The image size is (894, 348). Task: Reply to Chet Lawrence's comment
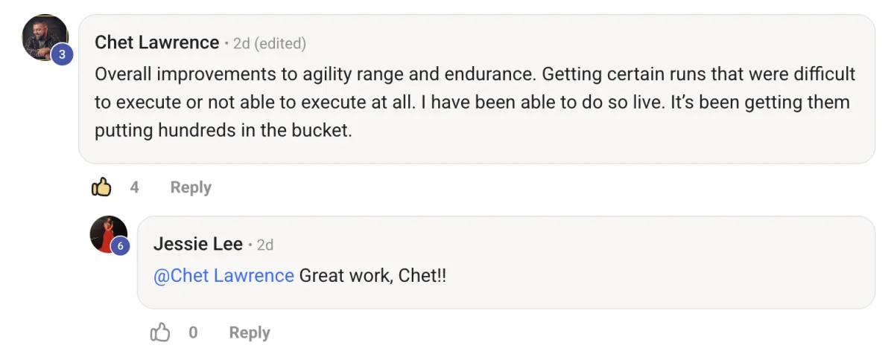(x=191, y=187)
